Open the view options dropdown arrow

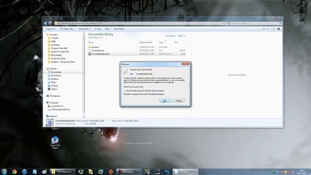(267, 29)
